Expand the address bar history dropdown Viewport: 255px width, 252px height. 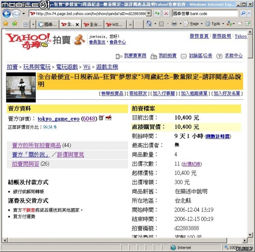(x=149, y=14)
